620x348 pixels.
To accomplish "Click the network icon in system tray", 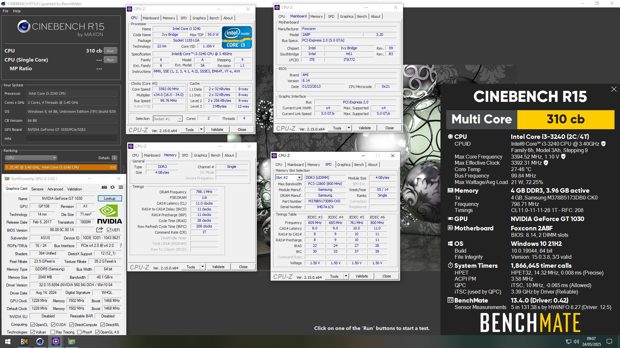I will 569,342.
